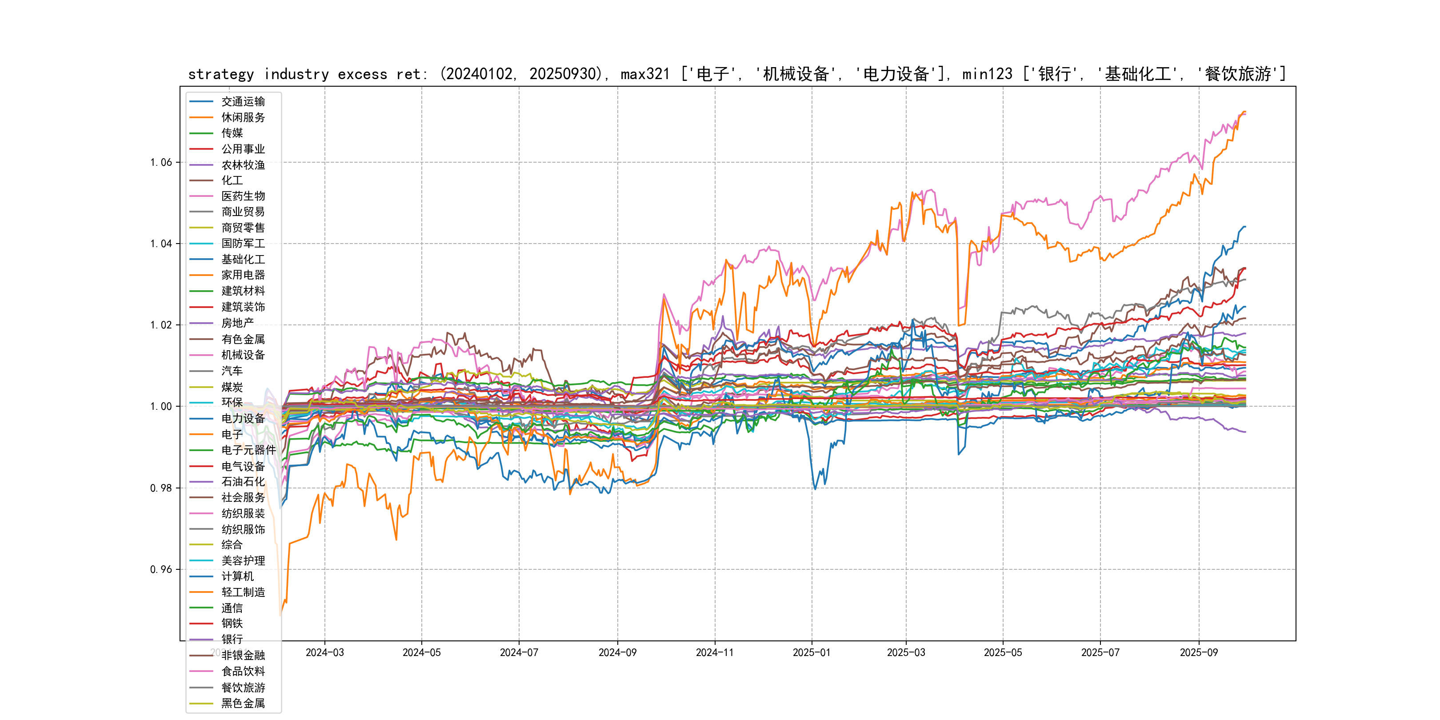
Task: Select the 医药生物 legend label
Action: point(243,196)
